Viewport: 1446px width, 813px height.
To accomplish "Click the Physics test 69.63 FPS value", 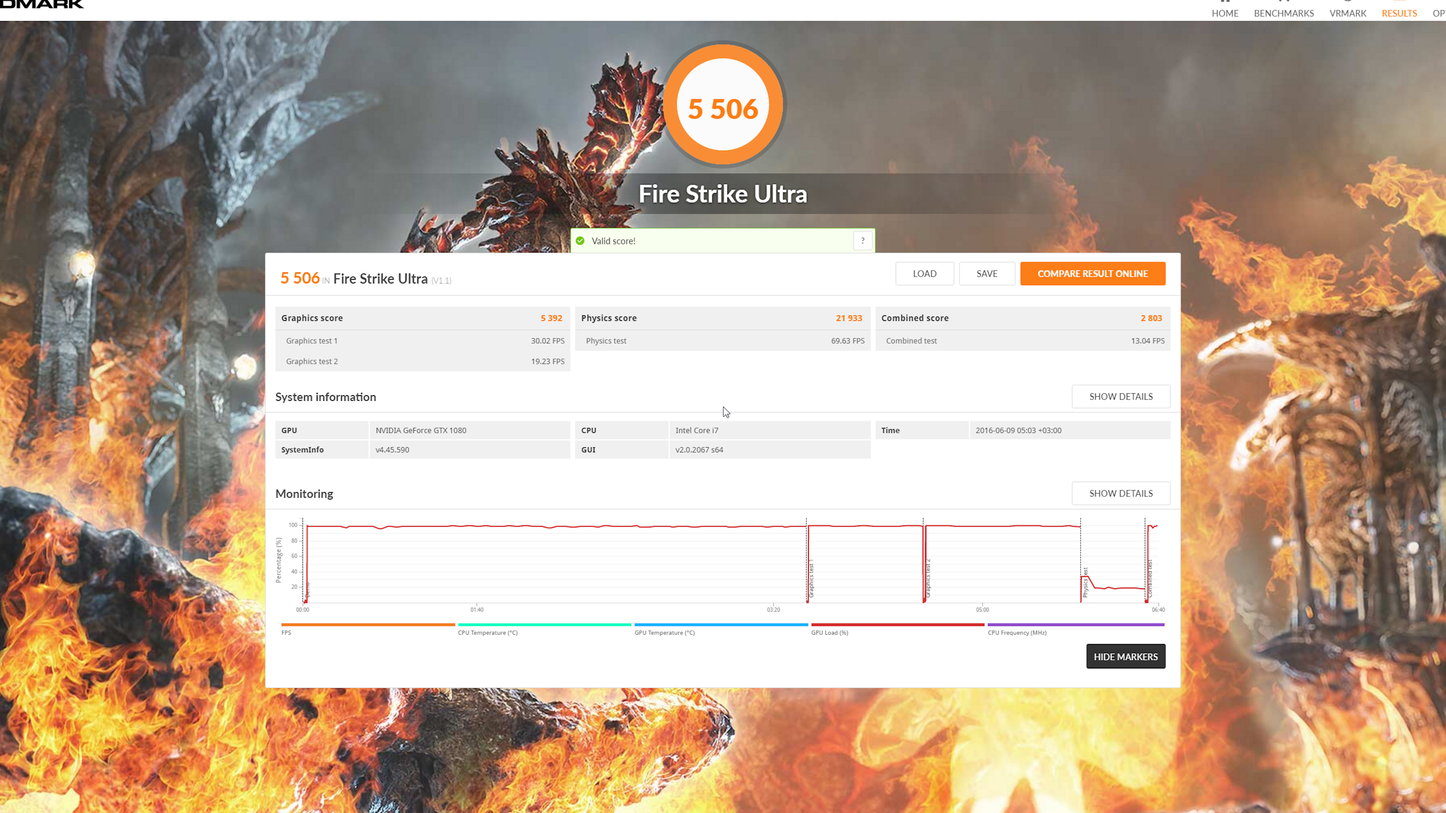I will click(x=848, y=341).
